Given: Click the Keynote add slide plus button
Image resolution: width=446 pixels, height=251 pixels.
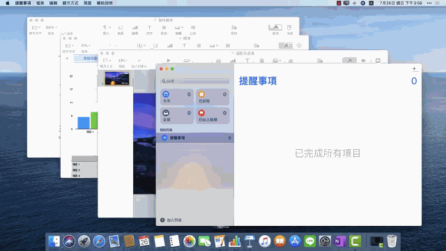Looking at the screenshot, I should (139, 61).
